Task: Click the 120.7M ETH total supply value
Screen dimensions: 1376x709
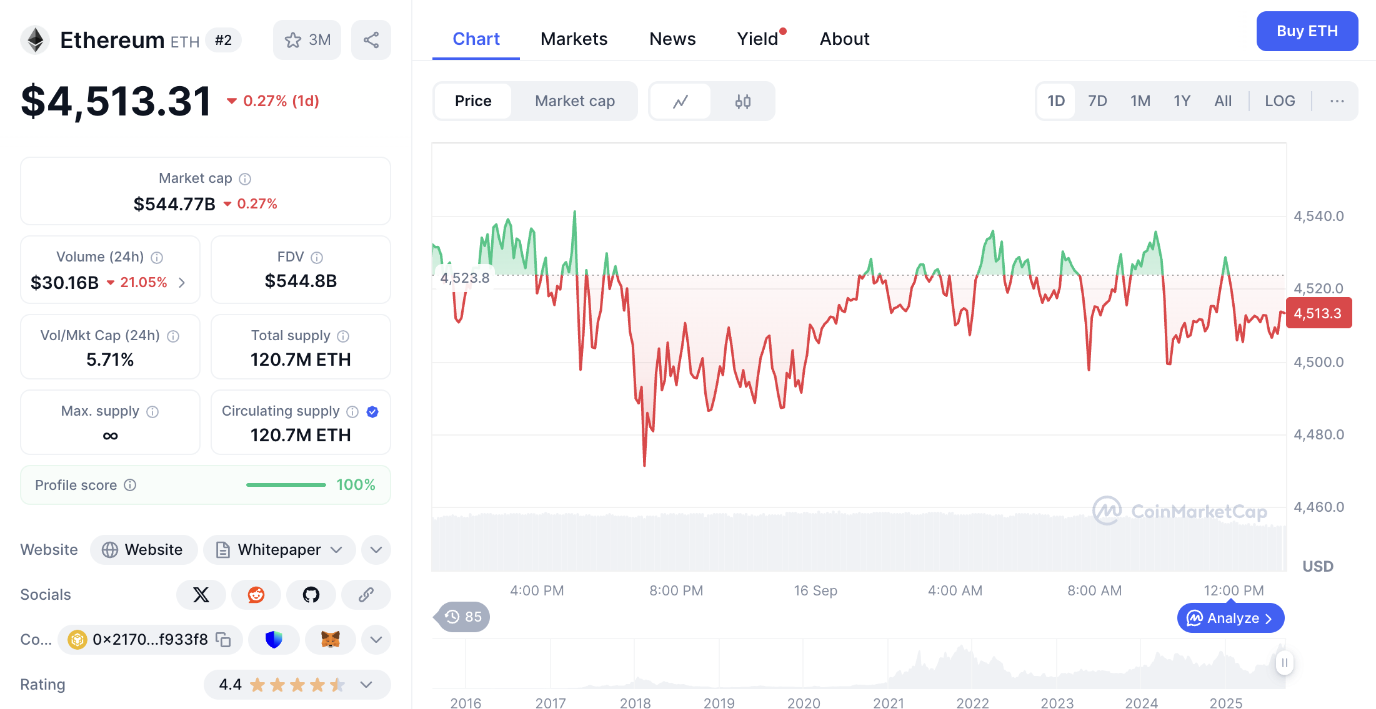Action: point(301,360)
